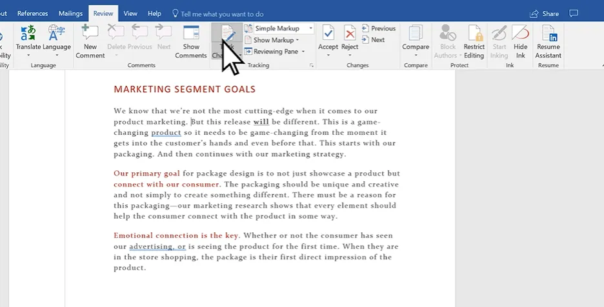Viewport: 604px width, 307px height.
Task: Click red text 'Our primary goal'
Action: pos(146,173)
